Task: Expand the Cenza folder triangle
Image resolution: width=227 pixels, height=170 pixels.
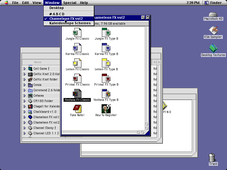Action: click(25, 85)
